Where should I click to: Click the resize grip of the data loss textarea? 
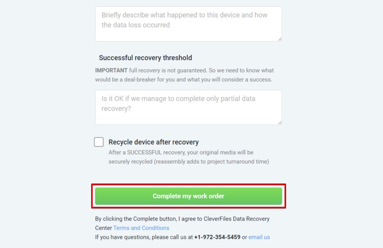click(x=280, y=39)
